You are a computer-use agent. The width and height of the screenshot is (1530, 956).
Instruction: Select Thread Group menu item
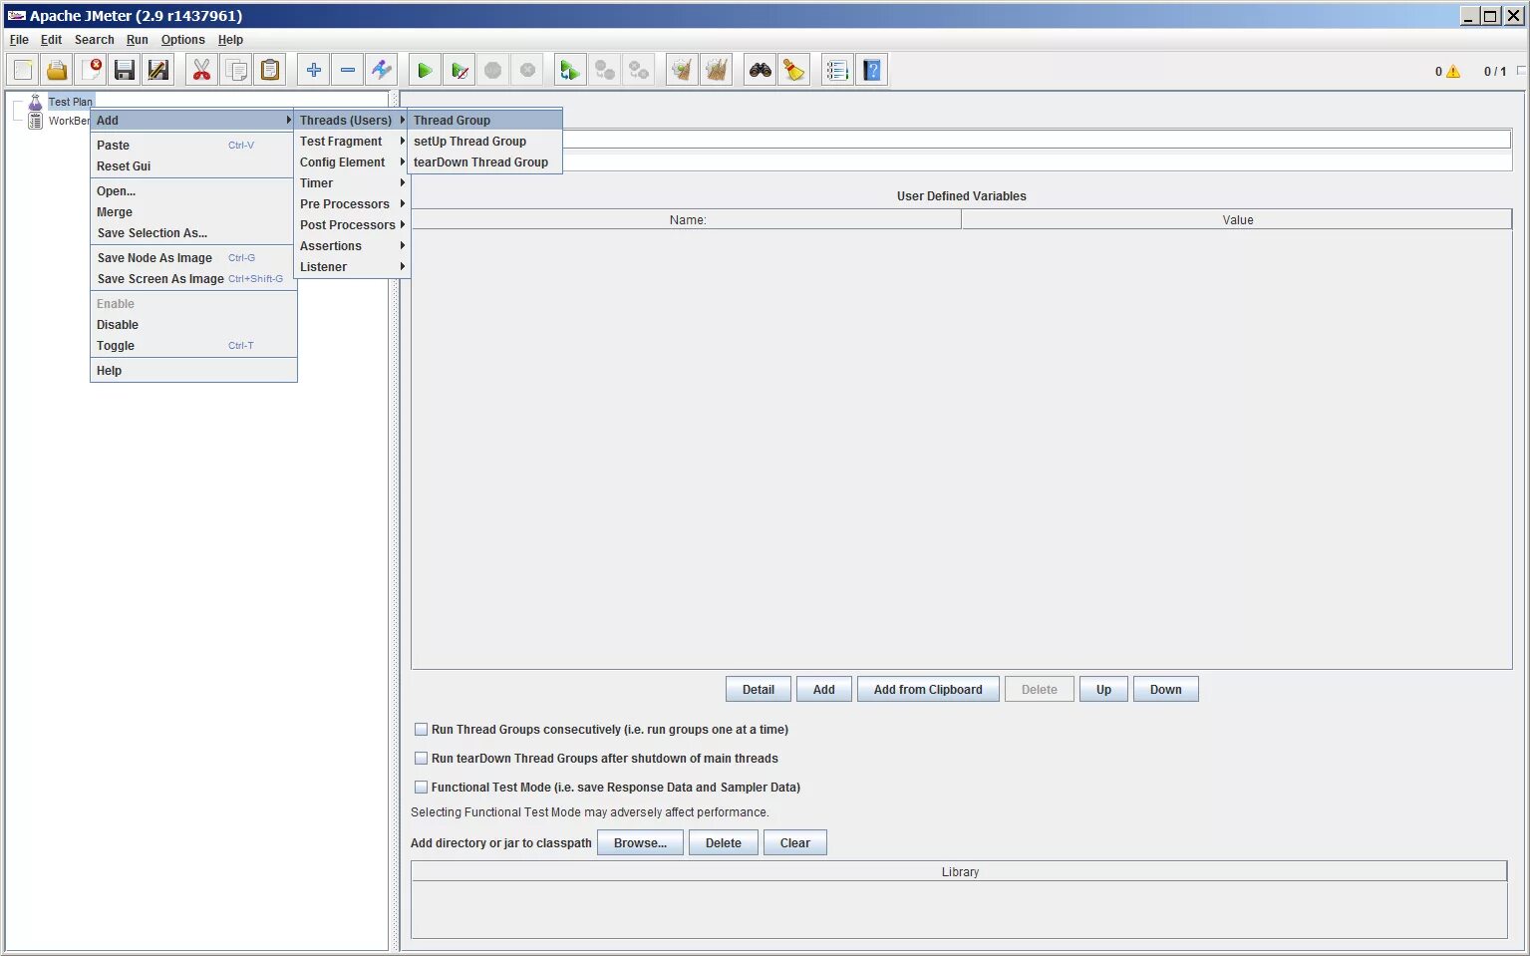point(484,121)
